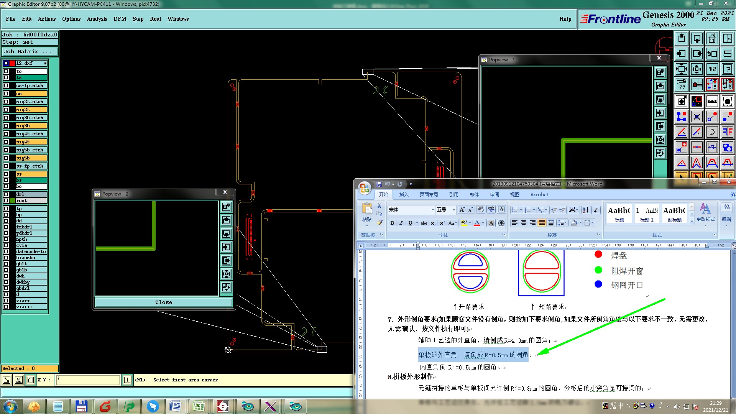
Task: Click the X Y coordinate input field
Action: pos(88,380)
